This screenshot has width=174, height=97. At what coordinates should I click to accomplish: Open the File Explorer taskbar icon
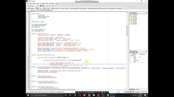coord(94,95)
